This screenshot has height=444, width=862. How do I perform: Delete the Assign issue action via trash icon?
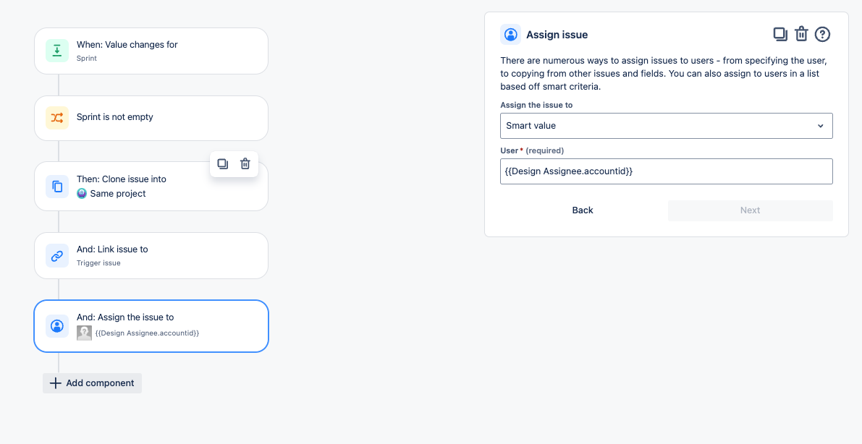[801, 34]
